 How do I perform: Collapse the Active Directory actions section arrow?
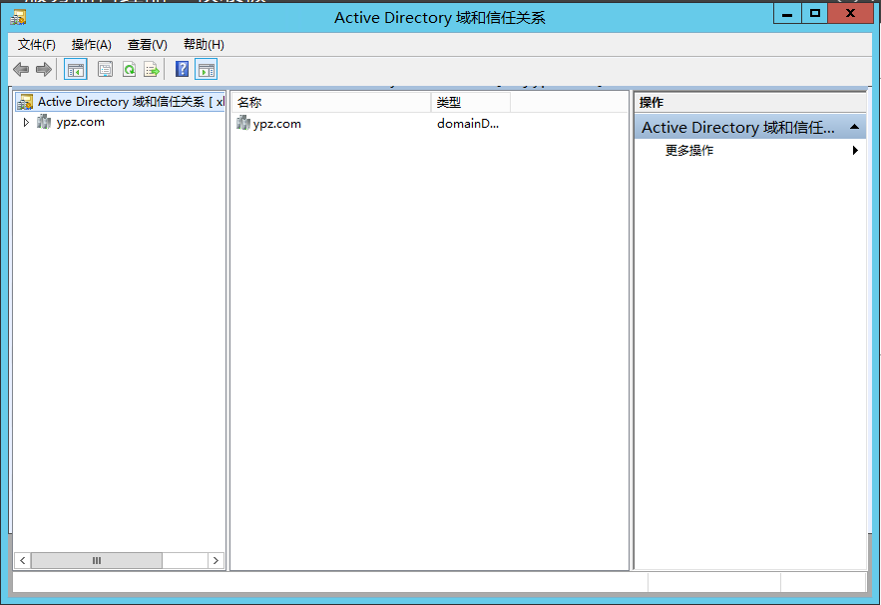[855, 127]
